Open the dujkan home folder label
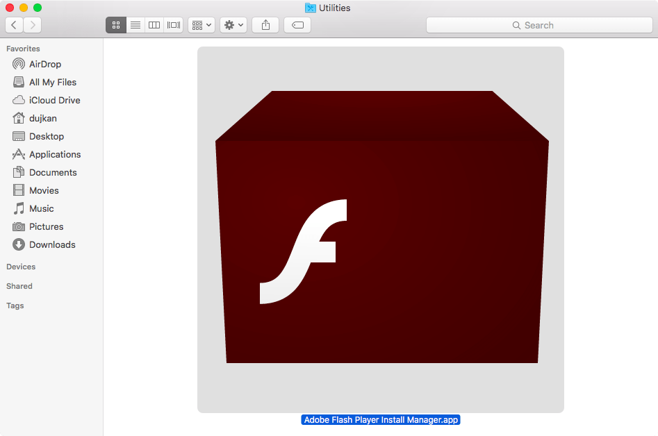658x436 pixels. click(x=43, y=118)
